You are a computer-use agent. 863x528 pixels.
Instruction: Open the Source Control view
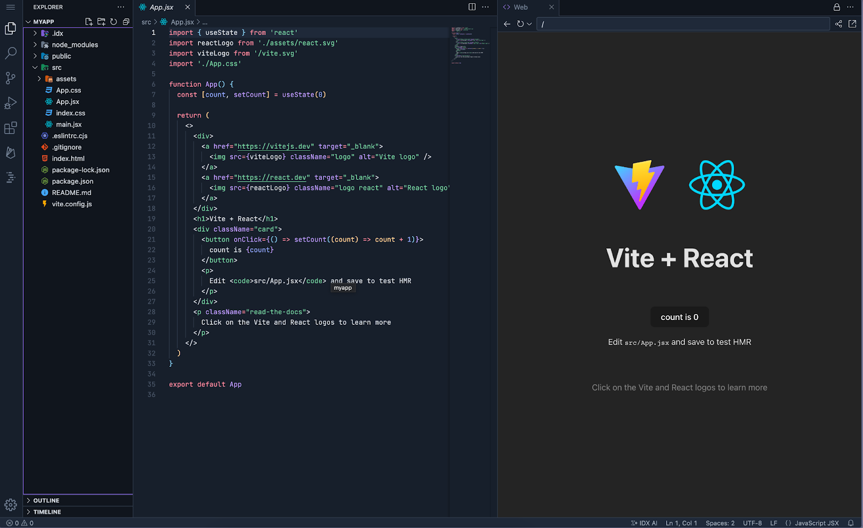tap(10, 78)
